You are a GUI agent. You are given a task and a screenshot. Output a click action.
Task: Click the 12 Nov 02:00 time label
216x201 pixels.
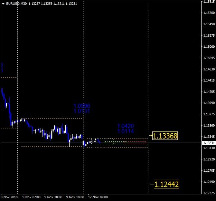point(98,197)
